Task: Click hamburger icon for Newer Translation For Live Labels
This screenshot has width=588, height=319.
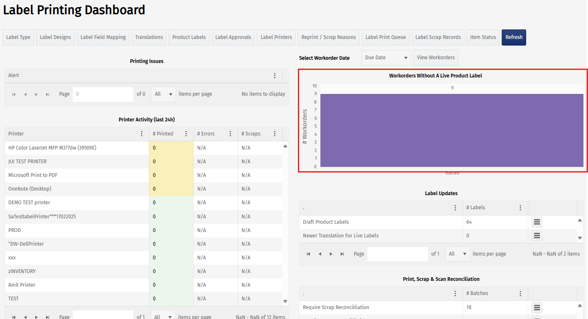Action: click(x=537, y=236)
